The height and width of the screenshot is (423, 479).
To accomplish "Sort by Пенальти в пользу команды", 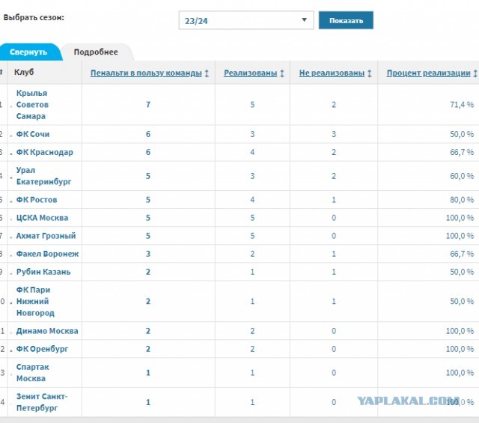I will (146, 73).
